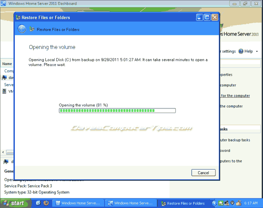Screen dimensions: 263x208
Task: Click the Safely Remove Hardware tray icon
Action: pos(238,203)
